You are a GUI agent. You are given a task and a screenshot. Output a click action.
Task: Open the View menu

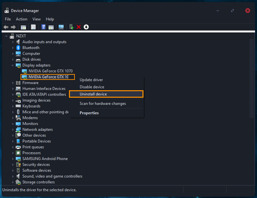[x=36, y=19]
